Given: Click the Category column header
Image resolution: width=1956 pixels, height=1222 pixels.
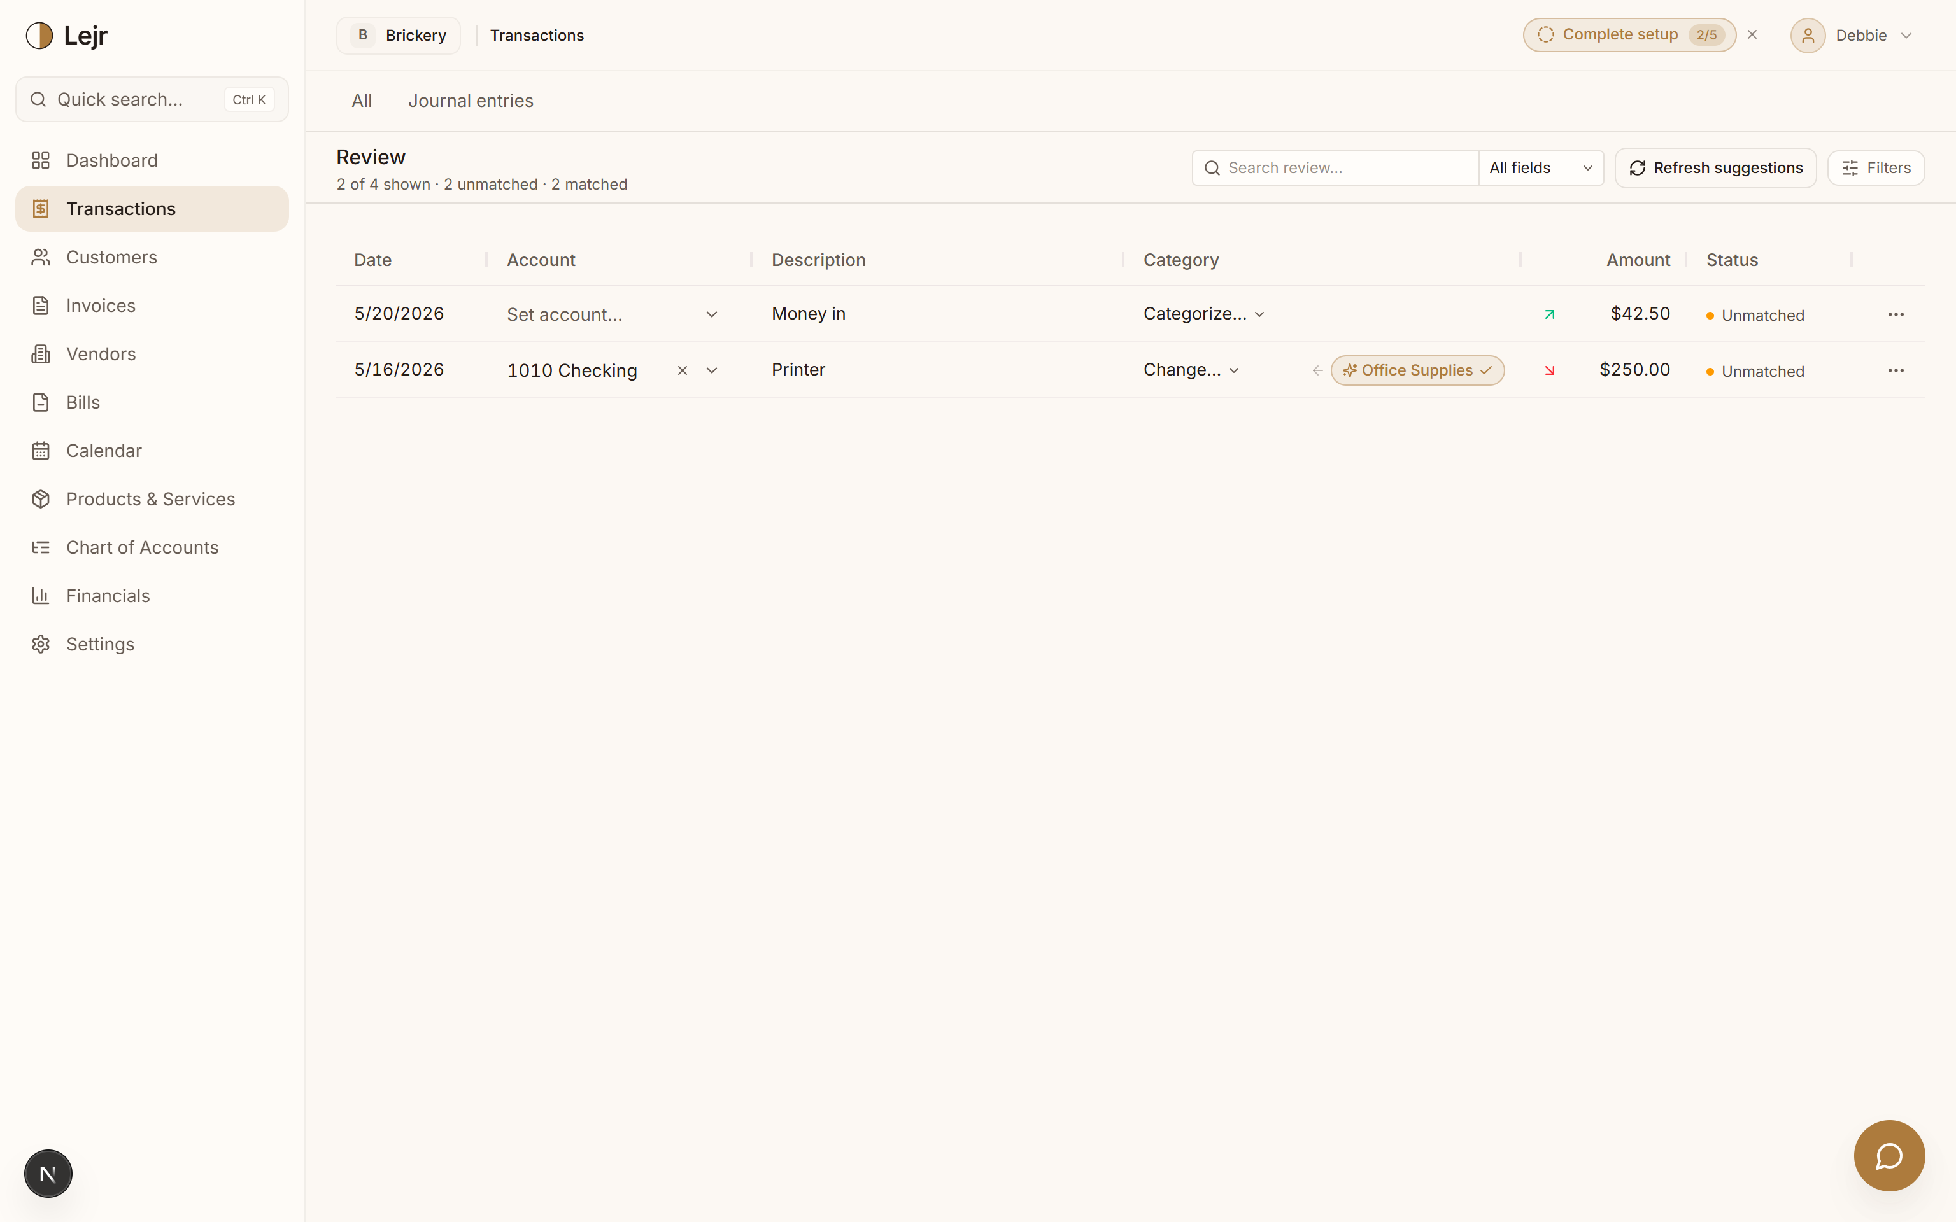Looking at the screenshot, I should click(1181, 260).
